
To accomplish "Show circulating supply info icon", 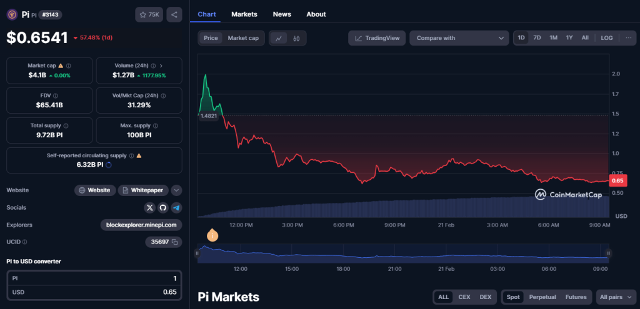I will (131, 155).
